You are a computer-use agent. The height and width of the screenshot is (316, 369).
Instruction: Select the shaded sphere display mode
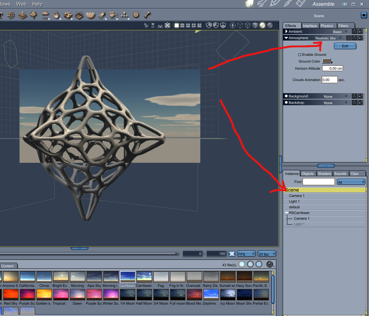click(x=262, y=25)
